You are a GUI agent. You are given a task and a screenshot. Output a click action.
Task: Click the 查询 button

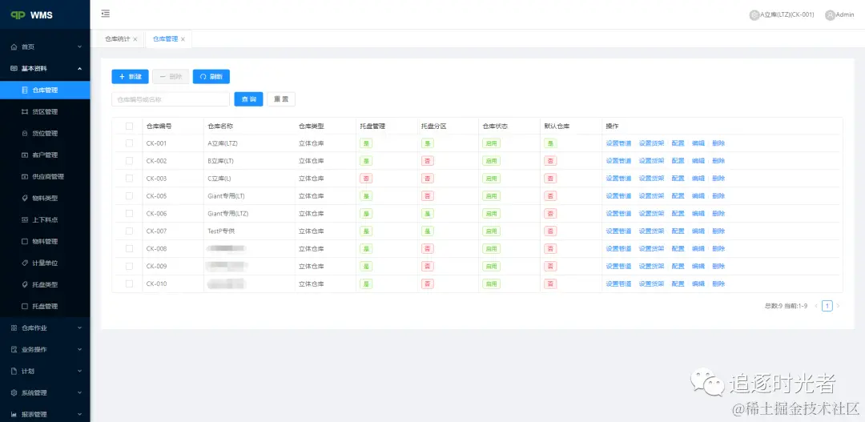point(249,99)
